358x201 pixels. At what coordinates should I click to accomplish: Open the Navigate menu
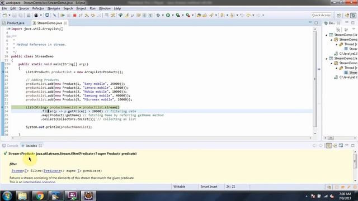[x=54, y=8]
